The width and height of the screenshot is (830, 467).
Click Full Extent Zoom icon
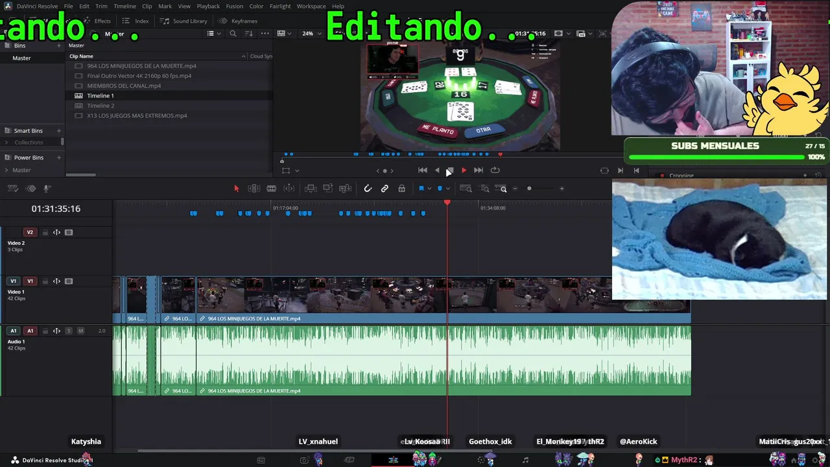point(466,189)
